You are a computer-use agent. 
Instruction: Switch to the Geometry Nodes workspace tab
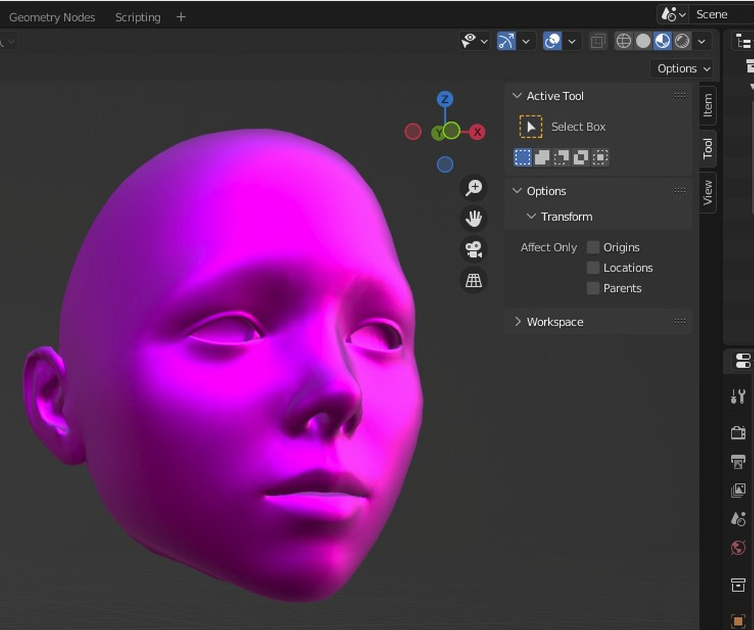point(52,17)
